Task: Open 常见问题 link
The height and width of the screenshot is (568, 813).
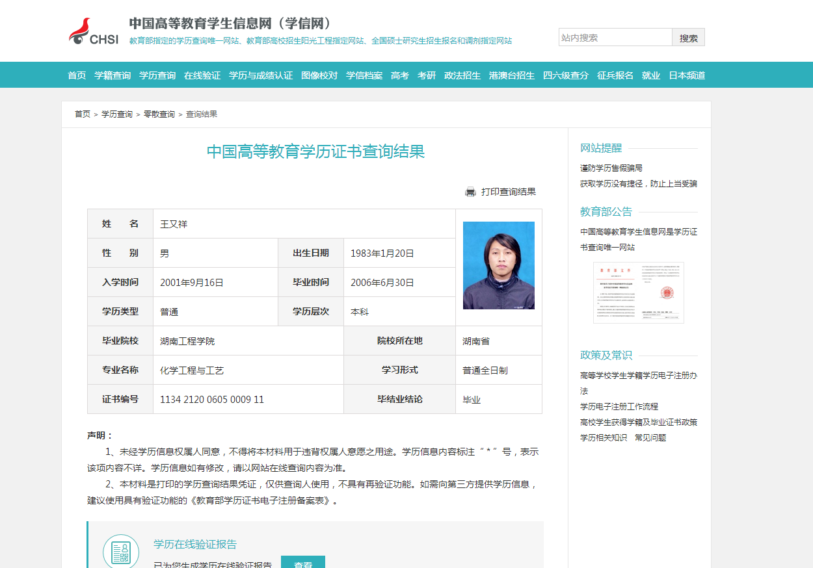Action: coord(650,438)
